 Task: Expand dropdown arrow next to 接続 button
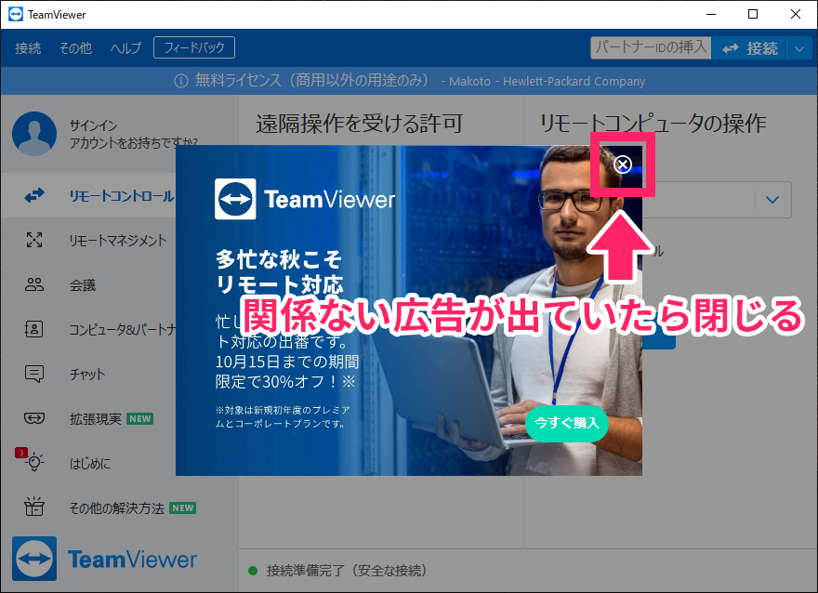tap(800, 48)
